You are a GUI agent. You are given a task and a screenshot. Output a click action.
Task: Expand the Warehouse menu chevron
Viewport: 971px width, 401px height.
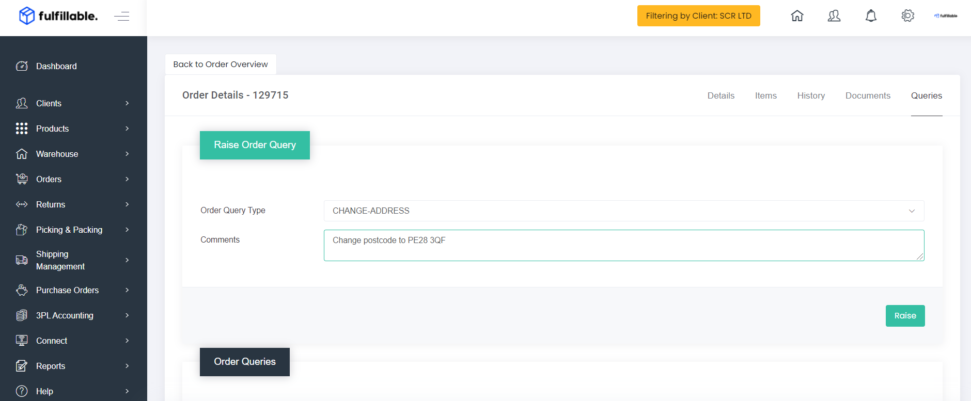coord(127,154)
